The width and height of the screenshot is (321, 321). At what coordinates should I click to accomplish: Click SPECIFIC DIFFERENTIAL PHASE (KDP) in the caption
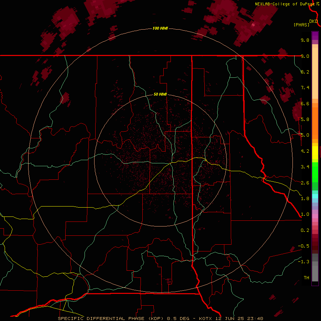pos(112,319)
